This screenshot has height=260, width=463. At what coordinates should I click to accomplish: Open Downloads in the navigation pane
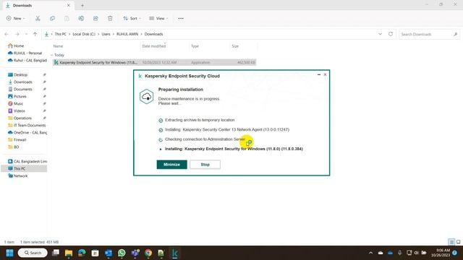pos(20,82)
